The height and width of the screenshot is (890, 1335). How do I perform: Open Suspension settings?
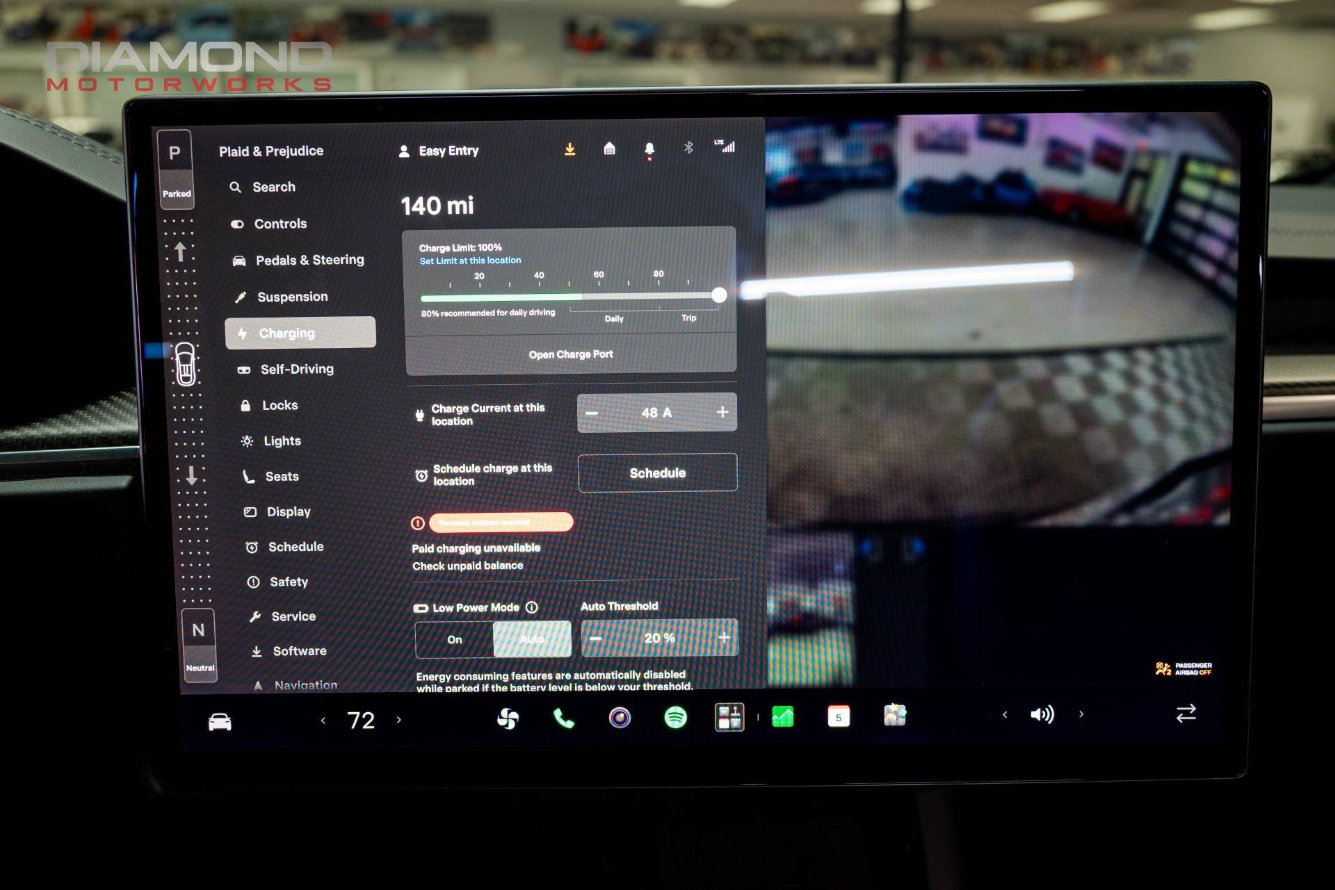pyautogui.click(x=281, y=297)
